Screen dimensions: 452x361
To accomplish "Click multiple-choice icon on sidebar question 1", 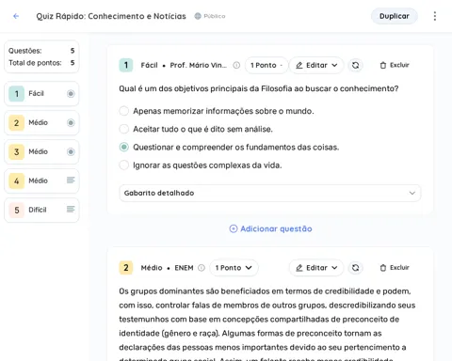I will click(x=71, y=94).
